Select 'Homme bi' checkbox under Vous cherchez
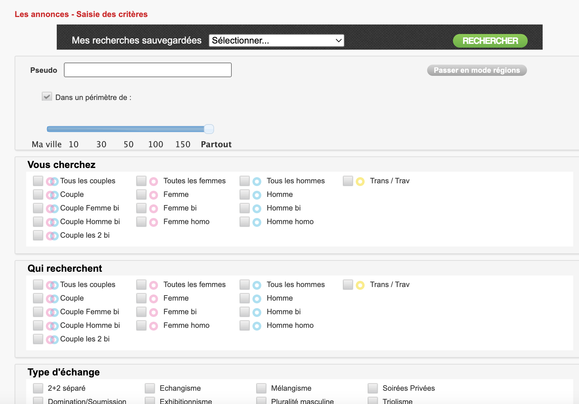The image size is (579, 404). pyautogui.click(x=245, y=208)
